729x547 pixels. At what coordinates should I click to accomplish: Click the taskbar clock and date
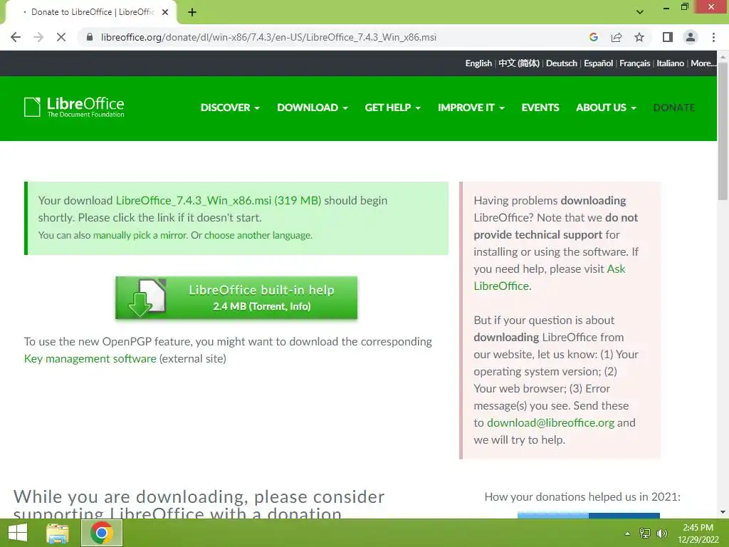(x=698, y=533)
